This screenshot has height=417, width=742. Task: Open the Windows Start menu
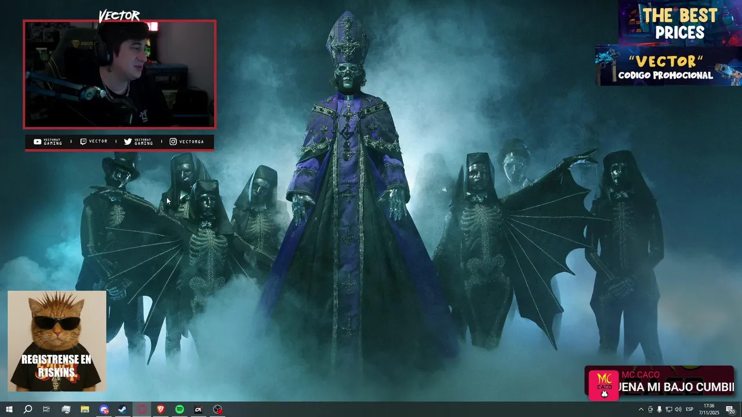click(x=9, y=409)
